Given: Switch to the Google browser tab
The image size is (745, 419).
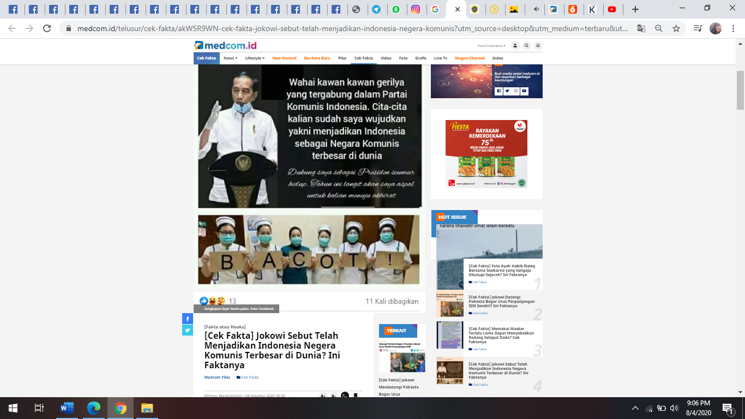Looking at the screenshot, I should tap(435, 9).
